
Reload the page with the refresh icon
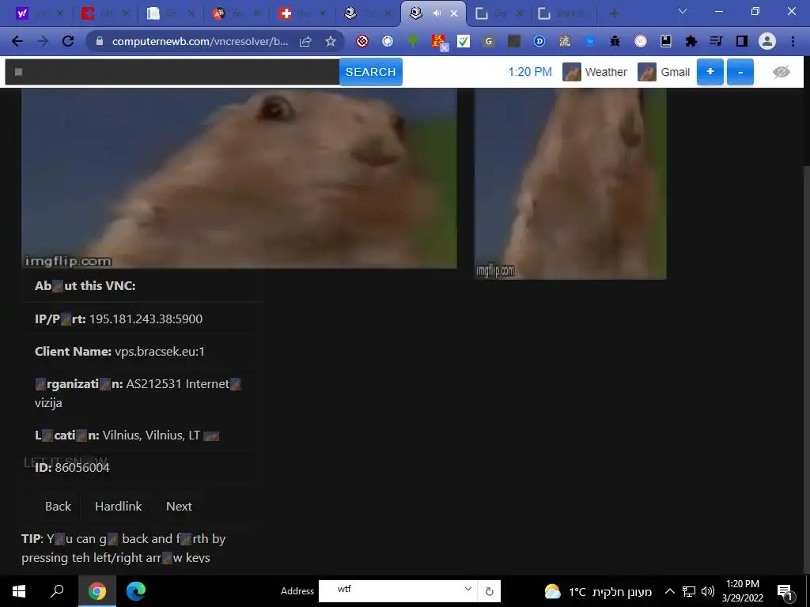click(68, 41)
